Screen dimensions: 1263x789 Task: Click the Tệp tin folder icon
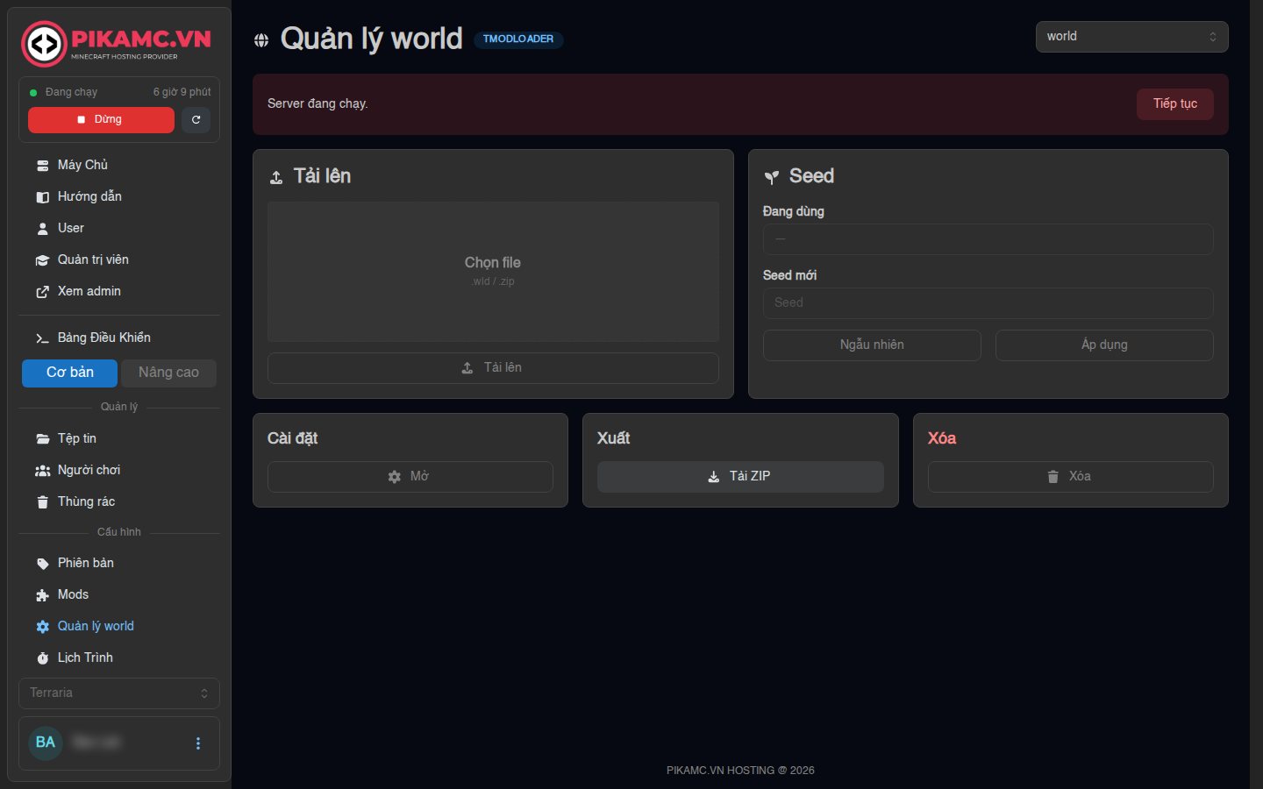click(x=42, y=439)
